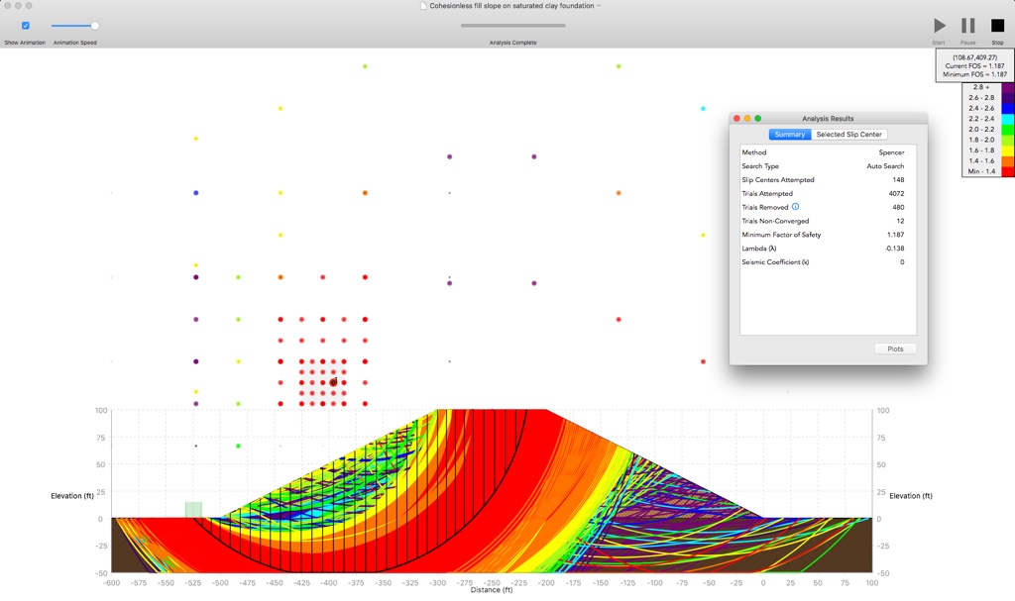Click the Analysis Results panel title bar
Viewport: 1015px width, 601px height.
828,119
